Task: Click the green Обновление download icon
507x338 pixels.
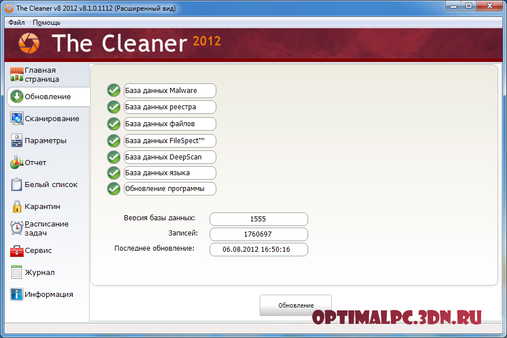Action: tap(17, 96)
